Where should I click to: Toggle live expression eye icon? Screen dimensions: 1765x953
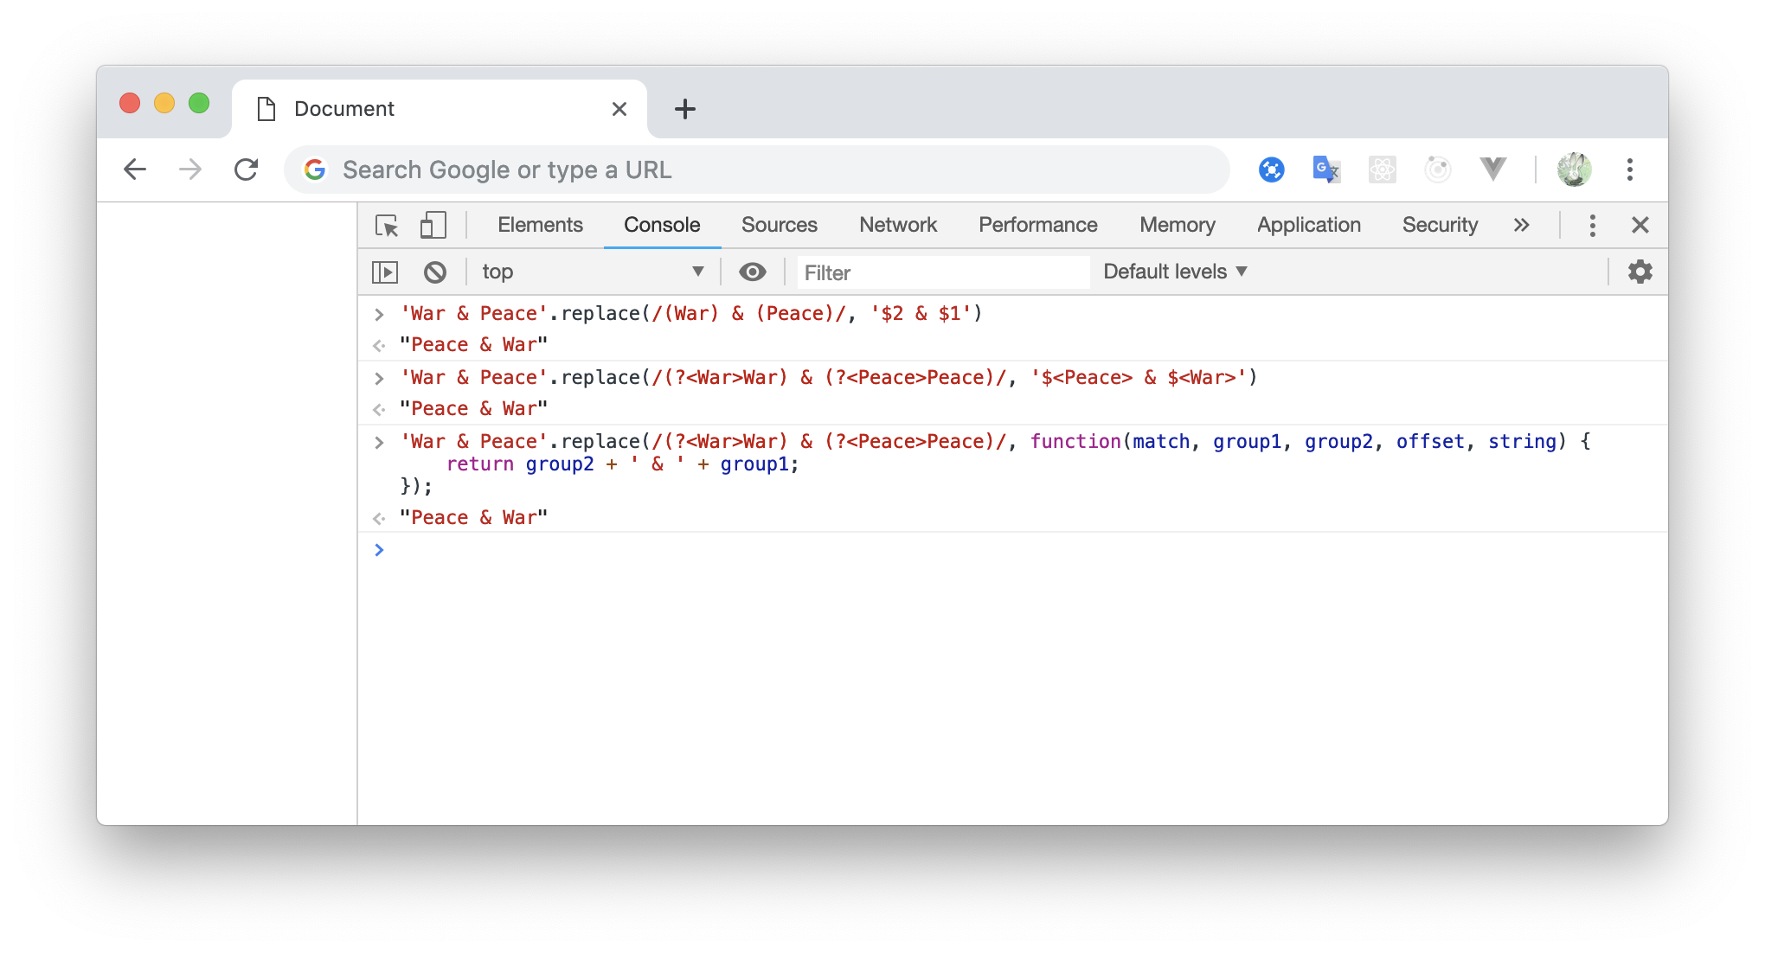(x=752, y=272)
